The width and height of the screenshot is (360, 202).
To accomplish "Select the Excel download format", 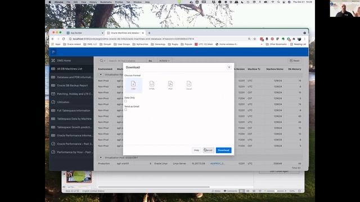I will (x=189, y=85).
